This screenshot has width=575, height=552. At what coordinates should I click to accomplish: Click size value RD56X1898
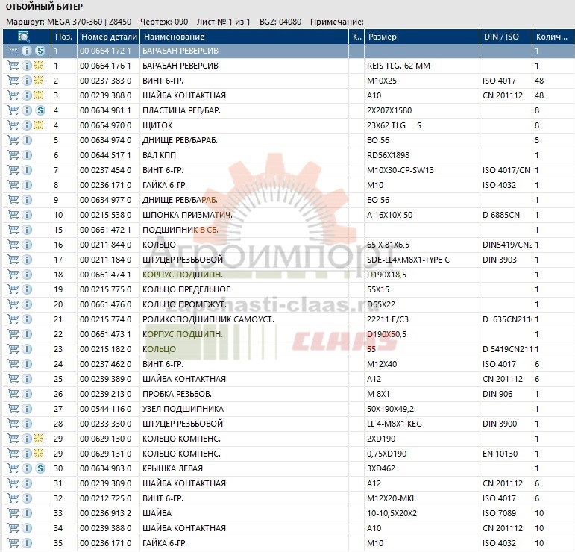click(x=388, y=155)
